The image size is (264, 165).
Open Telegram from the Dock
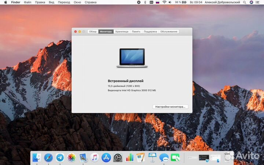tap(60, 158)
